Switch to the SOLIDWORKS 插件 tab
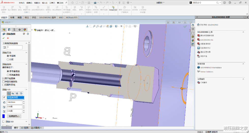Viewport: 249px width, 133px height. [x=48, y=18]
